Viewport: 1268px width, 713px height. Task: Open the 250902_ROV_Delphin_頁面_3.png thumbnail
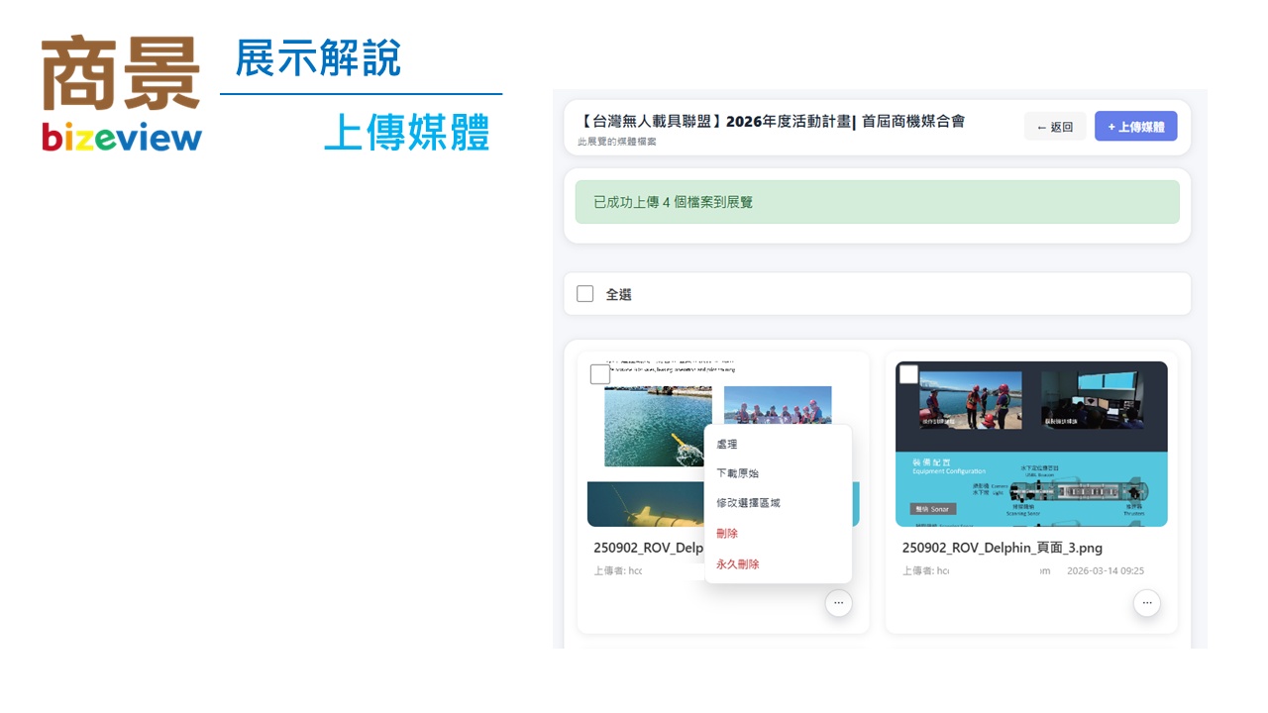pyautogui.click(x=1031, y=444)
